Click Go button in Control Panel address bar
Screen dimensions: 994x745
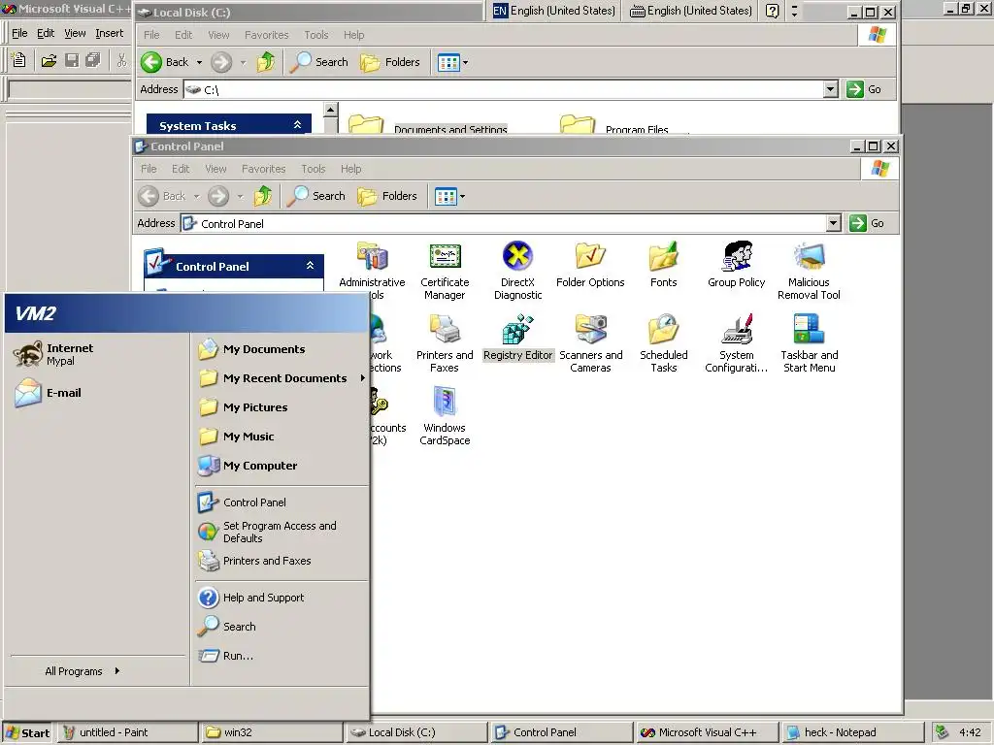(867, 223)
